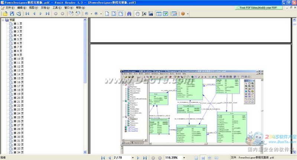Select bookmark 第 30 页
Viewport: 297px width, 160px height.
point(19,137)
